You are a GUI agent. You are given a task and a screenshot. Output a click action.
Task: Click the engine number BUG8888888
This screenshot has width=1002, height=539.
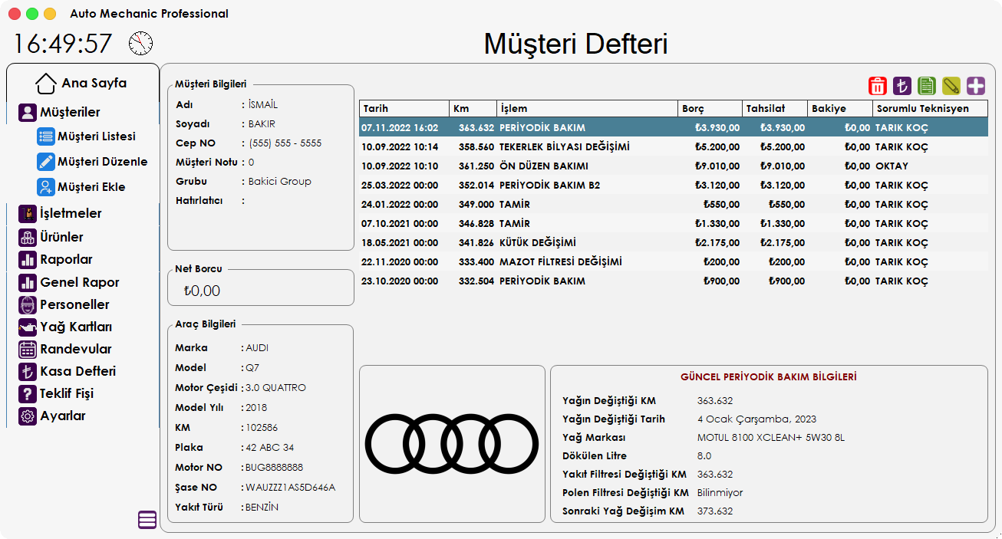click(x=274, y=468)
